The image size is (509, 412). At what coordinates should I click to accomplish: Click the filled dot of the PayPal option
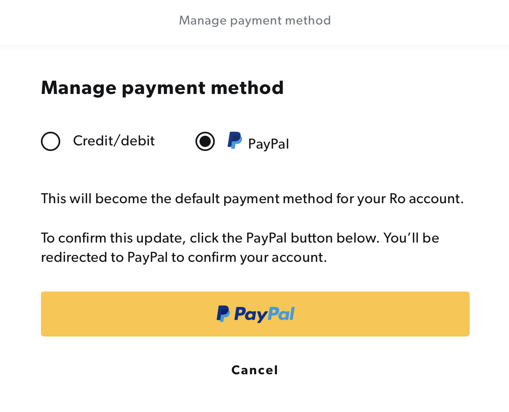(x=205, y=141)
